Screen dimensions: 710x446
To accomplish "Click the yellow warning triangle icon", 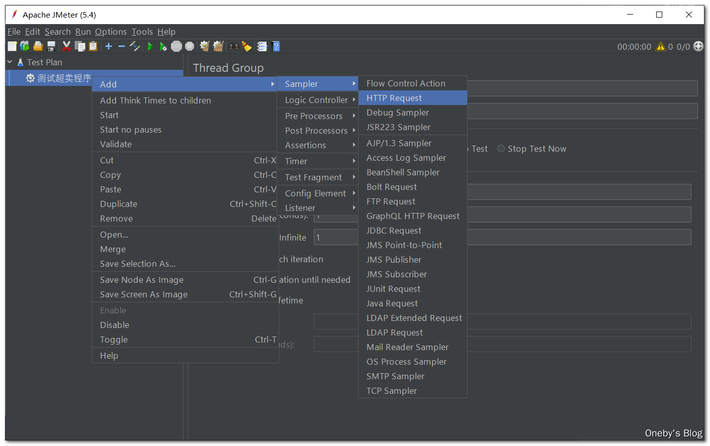I will click(661, 46).
